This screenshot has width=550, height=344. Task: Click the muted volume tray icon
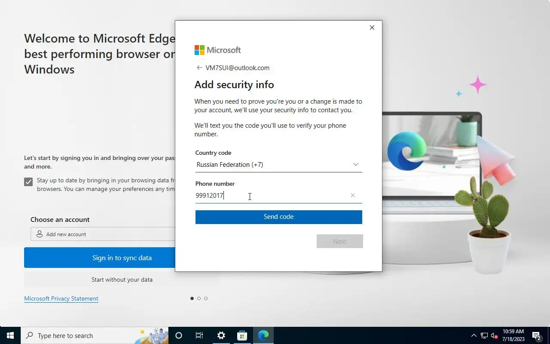coord(495,335)
